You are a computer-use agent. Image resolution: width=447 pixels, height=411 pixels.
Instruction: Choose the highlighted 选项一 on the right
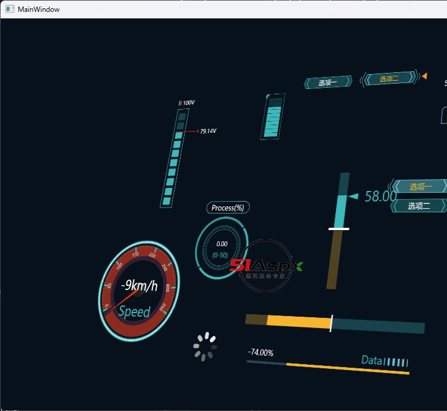(x=420, y=187)
